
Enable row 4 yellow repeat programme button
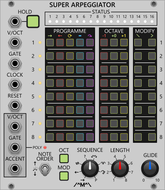70,83
